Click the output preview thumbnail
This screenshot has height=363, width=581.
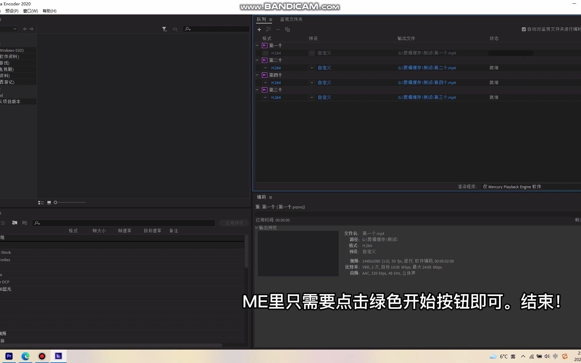pyautogui.click(x=298, y=253)
